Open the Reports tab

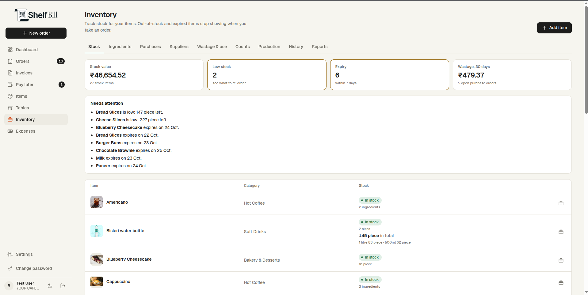[x=319, y=47]
